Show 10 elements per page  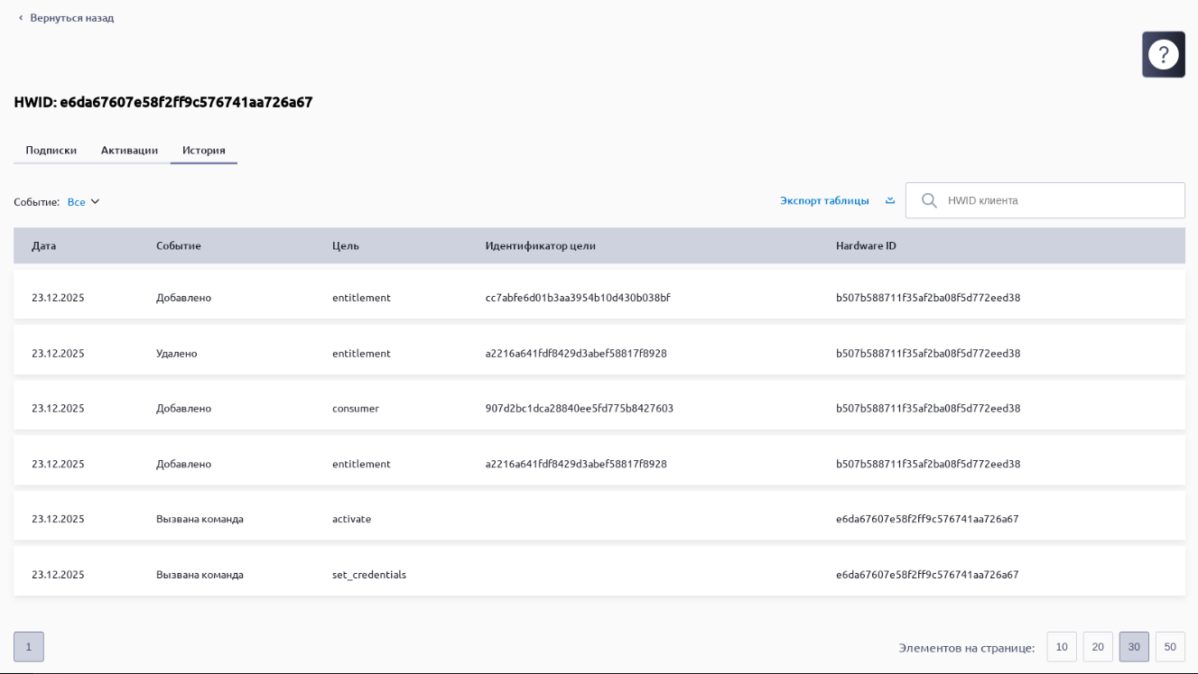point(1062,647)
